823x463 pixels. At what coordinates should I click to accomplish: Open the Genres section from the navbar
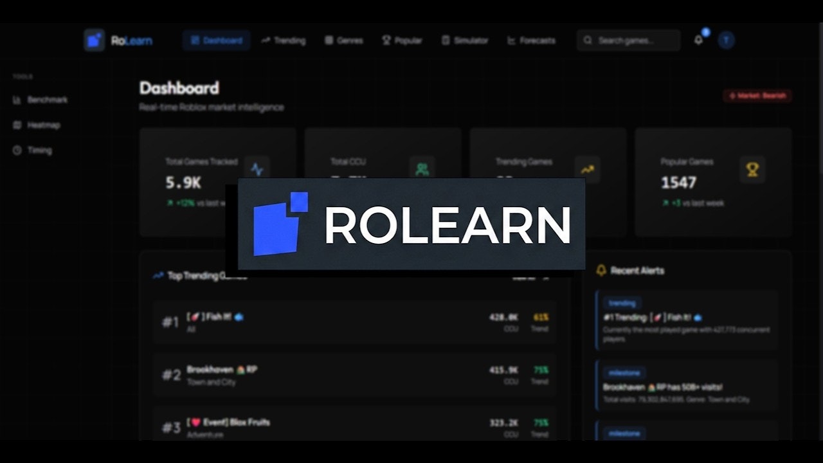[344, 40]
